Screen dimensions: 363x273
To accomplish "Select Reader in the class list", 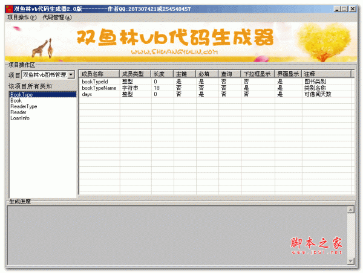I will coord(43,112).
